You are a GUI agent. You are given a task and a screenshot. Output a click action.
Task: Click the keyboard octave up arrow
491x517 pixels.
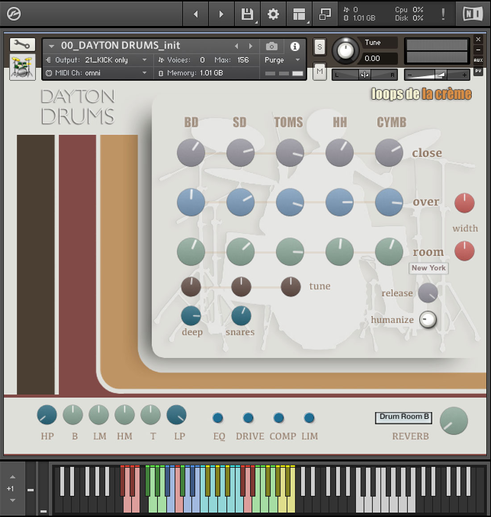[x=12, y=477]
